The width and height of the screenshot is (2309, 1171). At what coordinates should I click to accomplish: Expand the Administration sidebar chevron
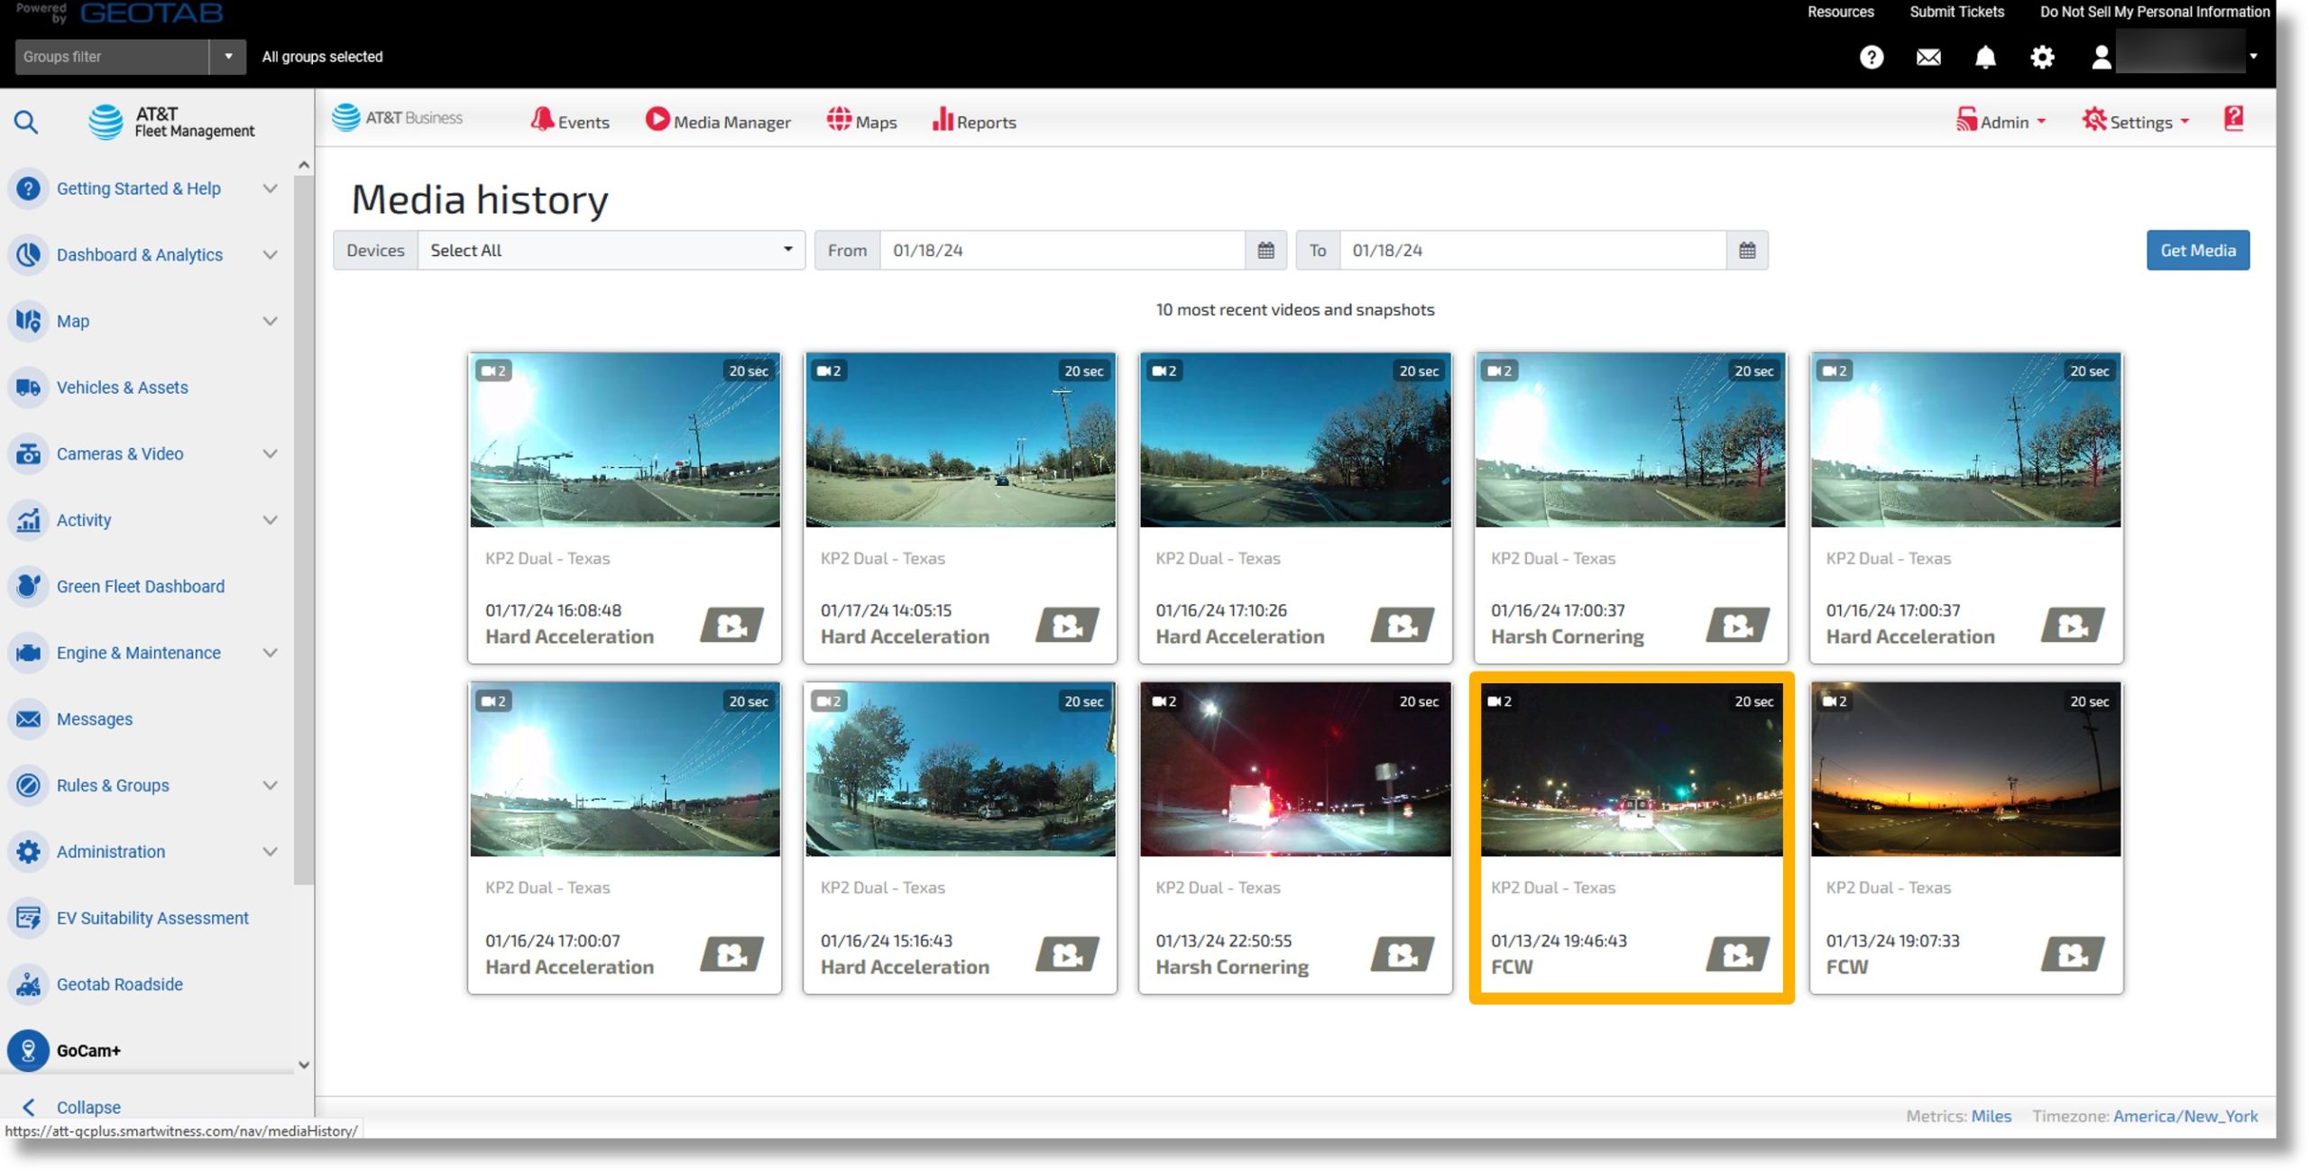tap(270, 852)
